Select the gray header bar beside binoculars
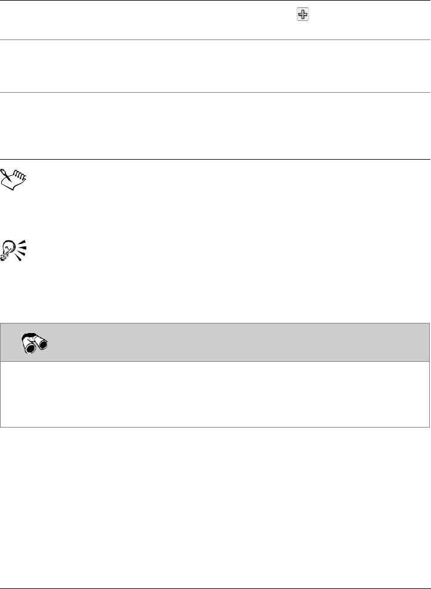Viewport: 431px width, 589px height. [x=215, y=342]
